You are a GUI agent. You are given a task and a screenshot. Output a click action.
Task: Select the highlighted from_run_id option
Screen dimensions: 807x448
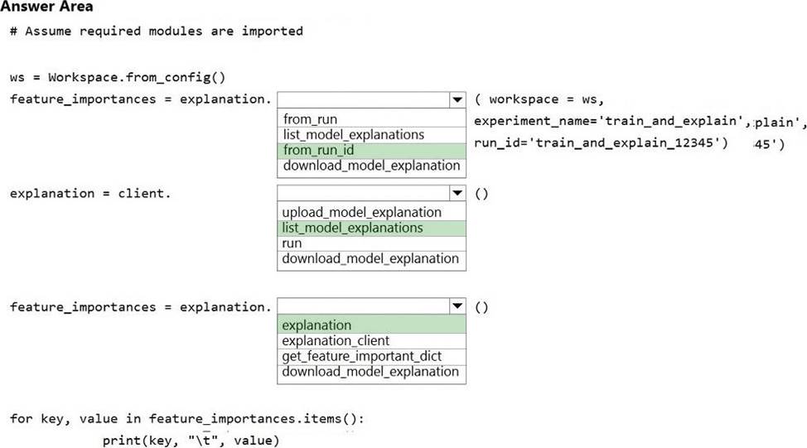pyautogui.click(x=319, y=150)
